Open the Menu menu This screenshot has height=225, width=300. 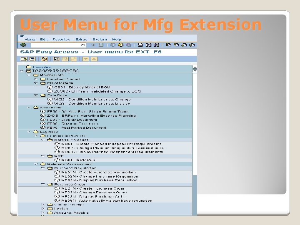30,39
